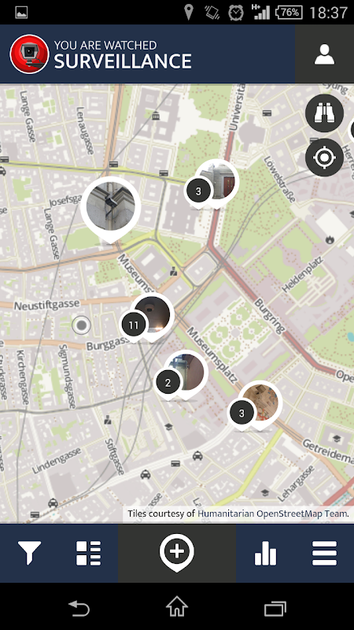Open the 3-camera cluster near Getreidemarkt
This screenshot has width=354, height=630.
(242, 413)
